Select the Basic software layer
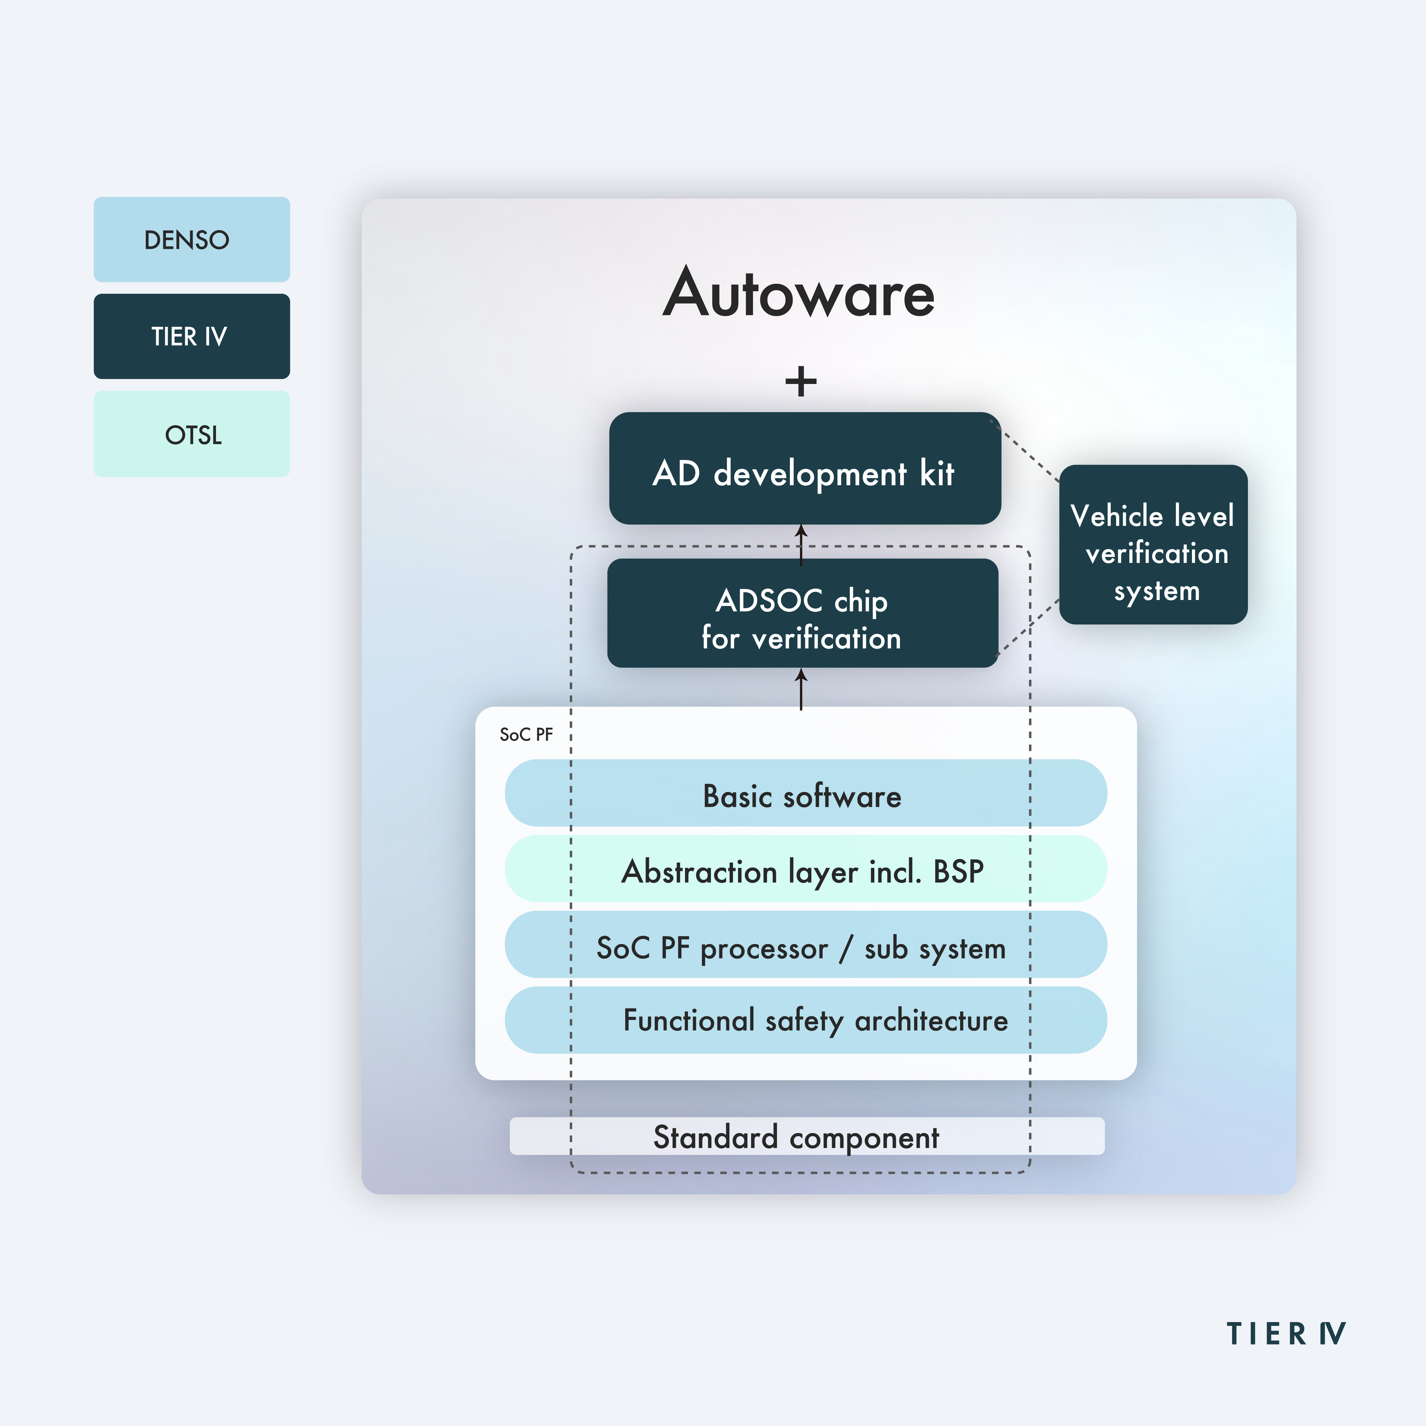 tap(805, 793)
